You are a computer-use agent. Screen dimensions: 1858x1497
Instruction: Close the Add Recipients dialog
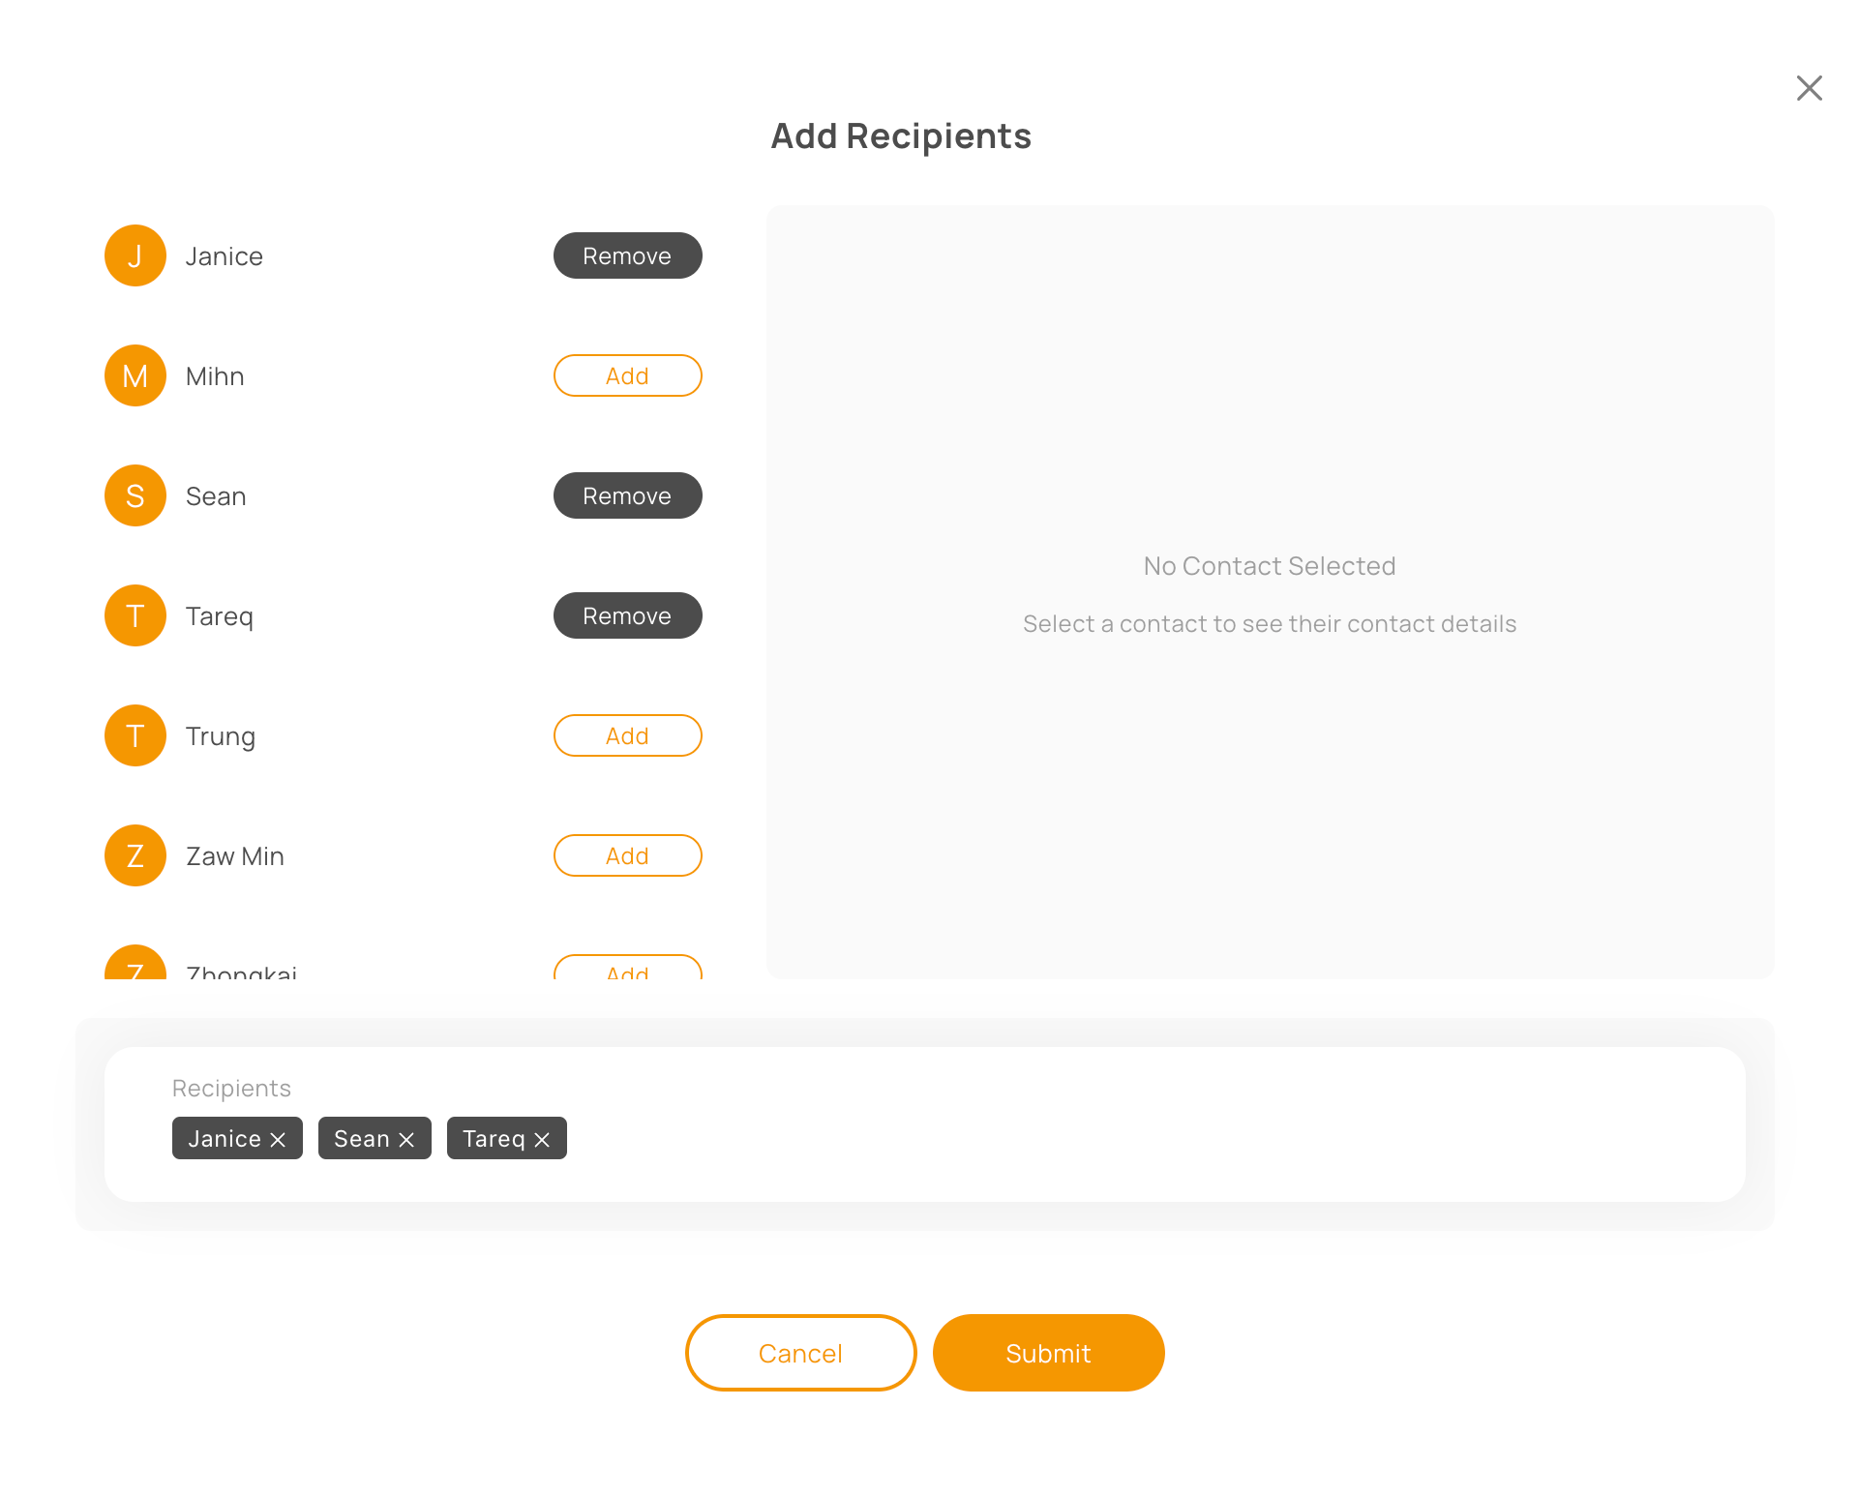(1809, 88)
